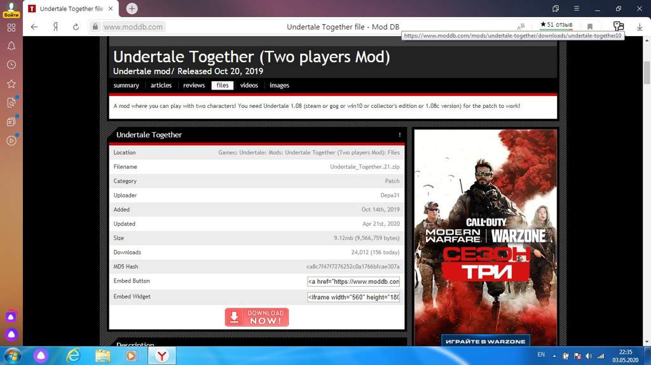Switch to the summary tab
651x365 pixels.
[126, 85]
